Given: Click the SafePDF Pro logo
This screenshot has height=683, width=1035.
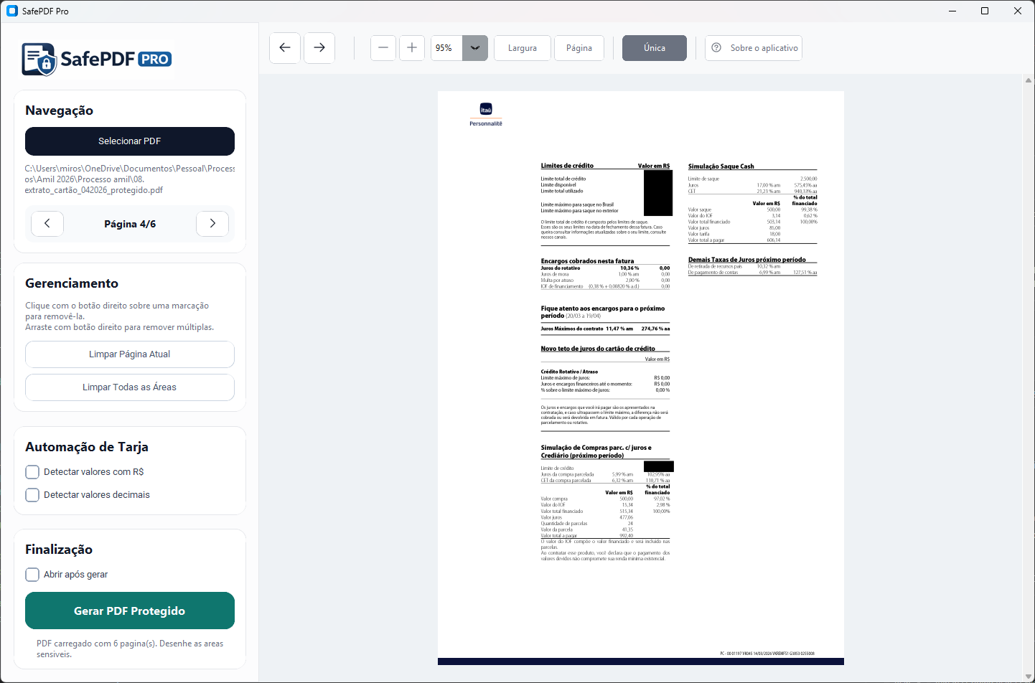Looking at the screenshot, I should point(97,59).
